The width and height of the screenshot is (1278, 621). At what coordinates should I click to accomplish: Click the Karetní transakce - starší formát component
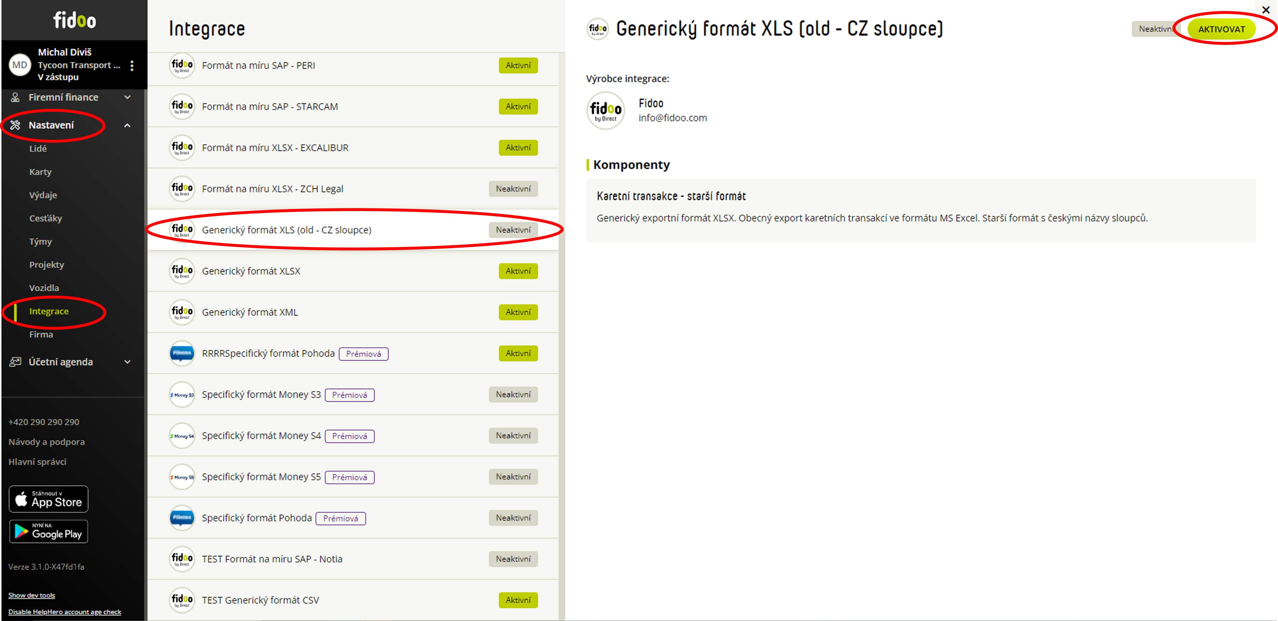click(x=921, y=210)
